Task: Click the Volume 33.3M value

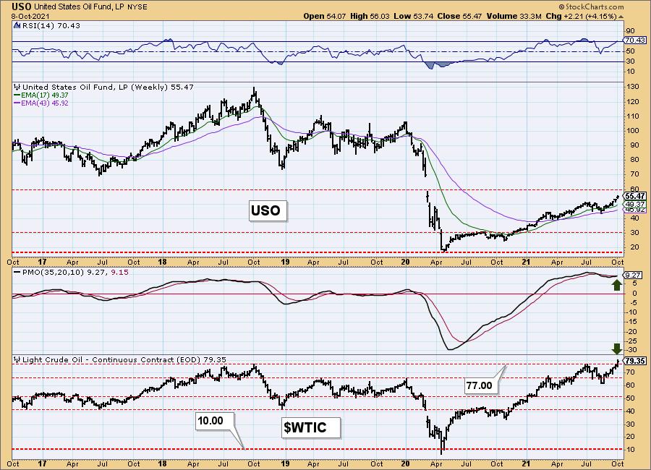Action: point(514,16)
